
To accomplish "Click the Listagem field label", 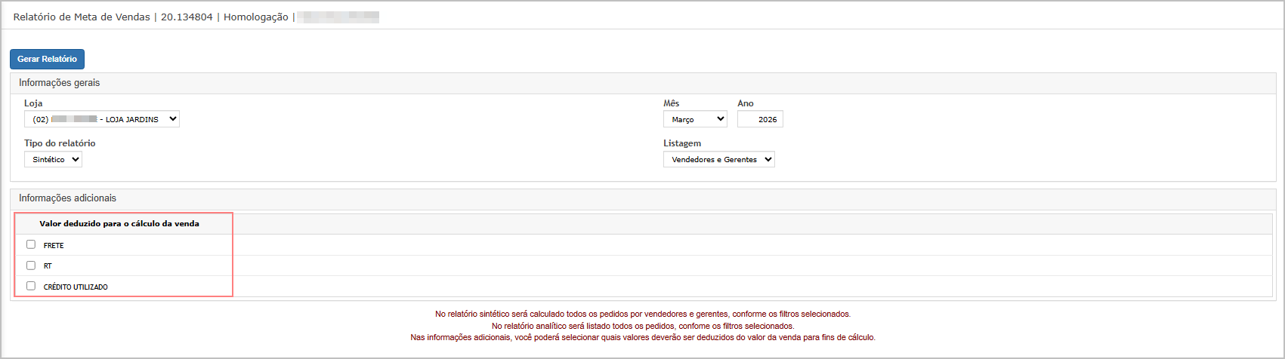I will tap(682, 143).
